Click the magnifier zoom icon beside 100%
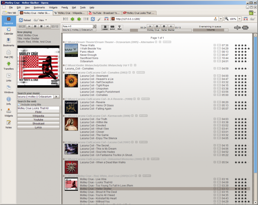Screen dimensions: 258x205 [227, 19]
